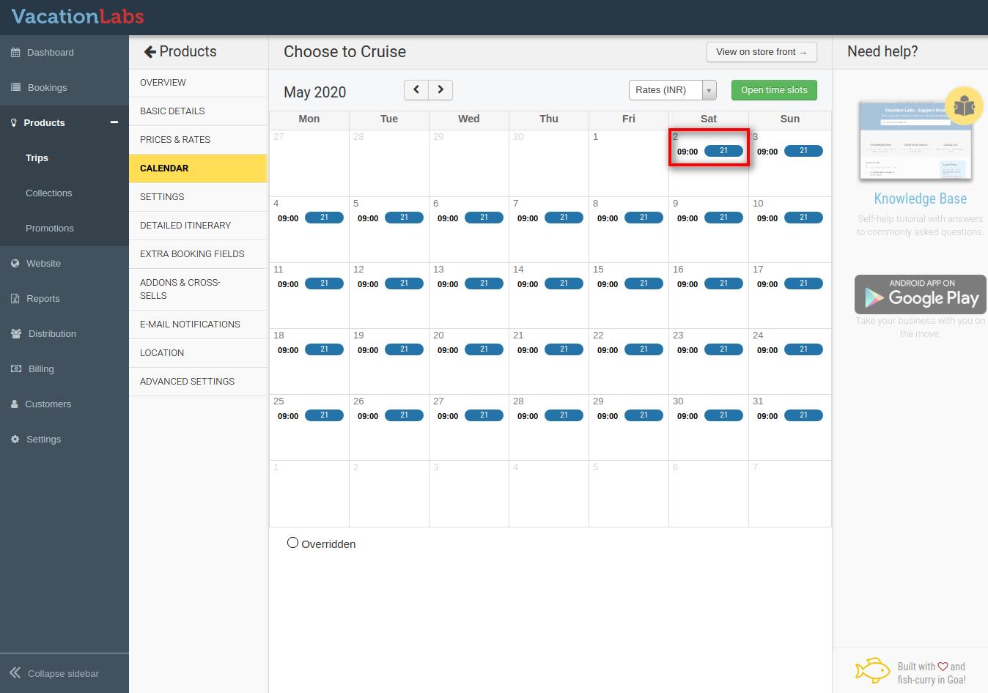Click the Dashboard calendar icon in sidebar

pos(15,53)
